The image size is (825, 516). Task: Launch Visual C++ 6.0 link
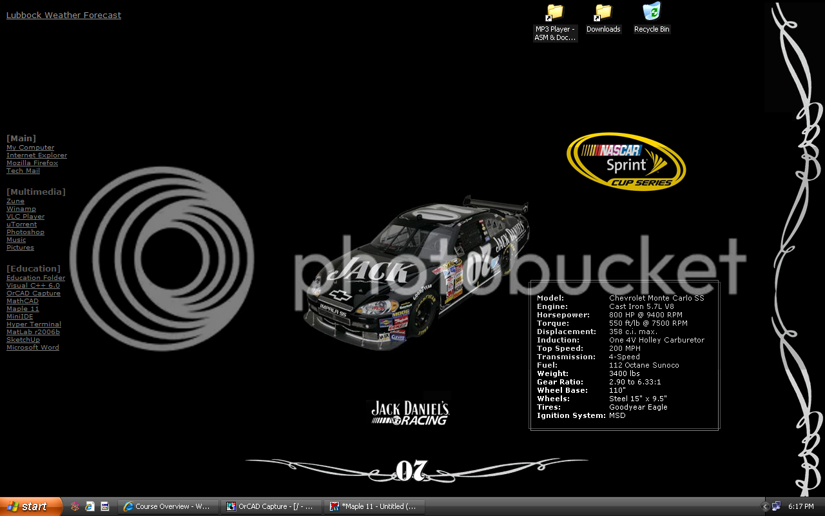[33, 286]
